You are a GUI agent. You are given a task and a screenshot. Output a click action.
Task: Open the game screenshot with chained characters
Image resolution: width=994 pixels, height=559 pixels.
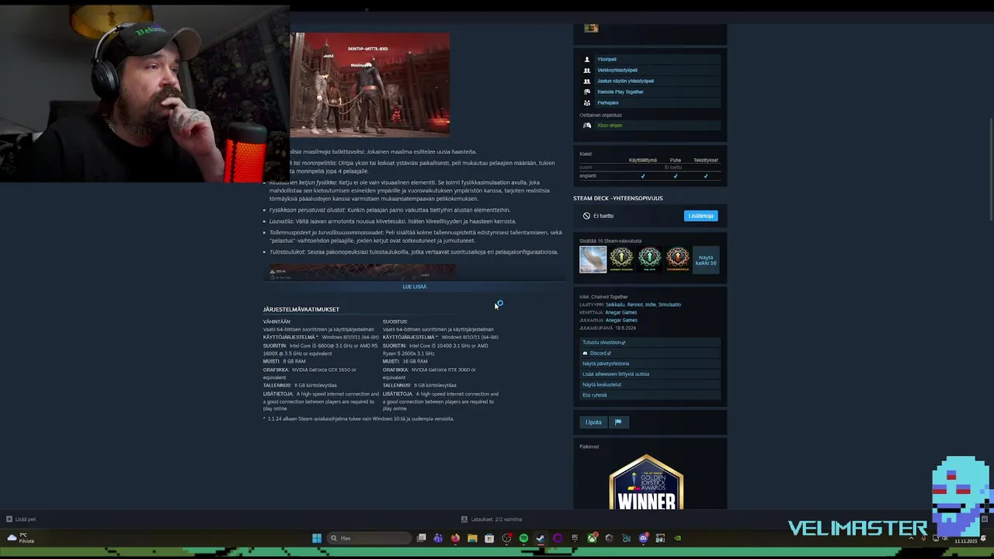tap(370, 84)
